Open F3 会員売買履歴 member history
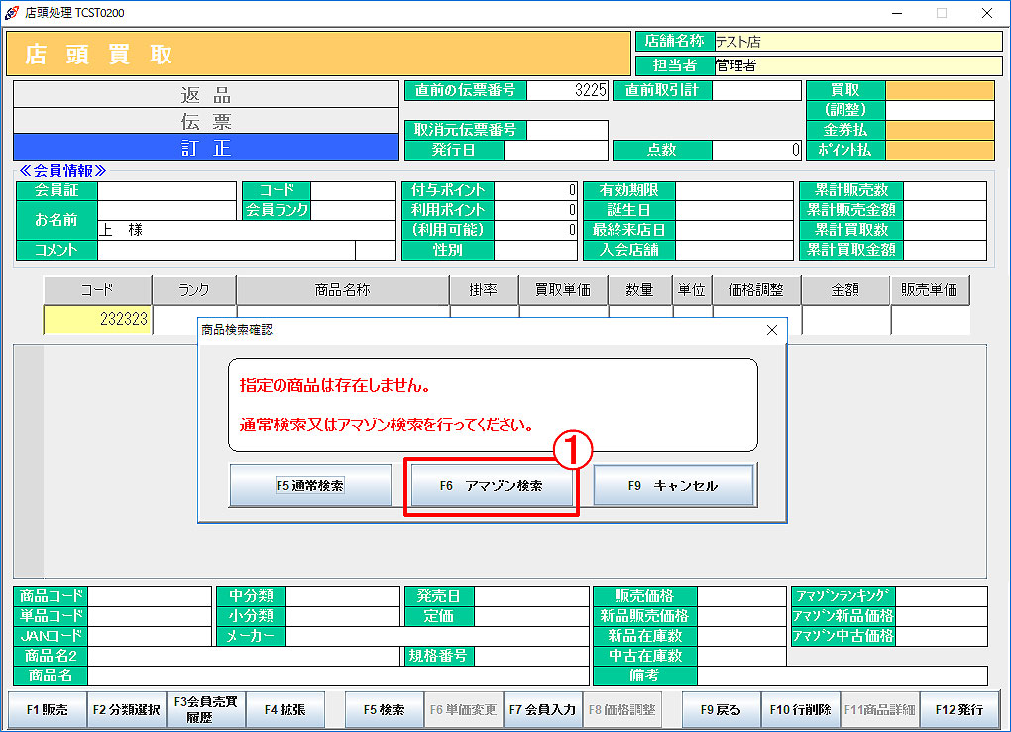1011x732 pixels. (x=205, y=710)
